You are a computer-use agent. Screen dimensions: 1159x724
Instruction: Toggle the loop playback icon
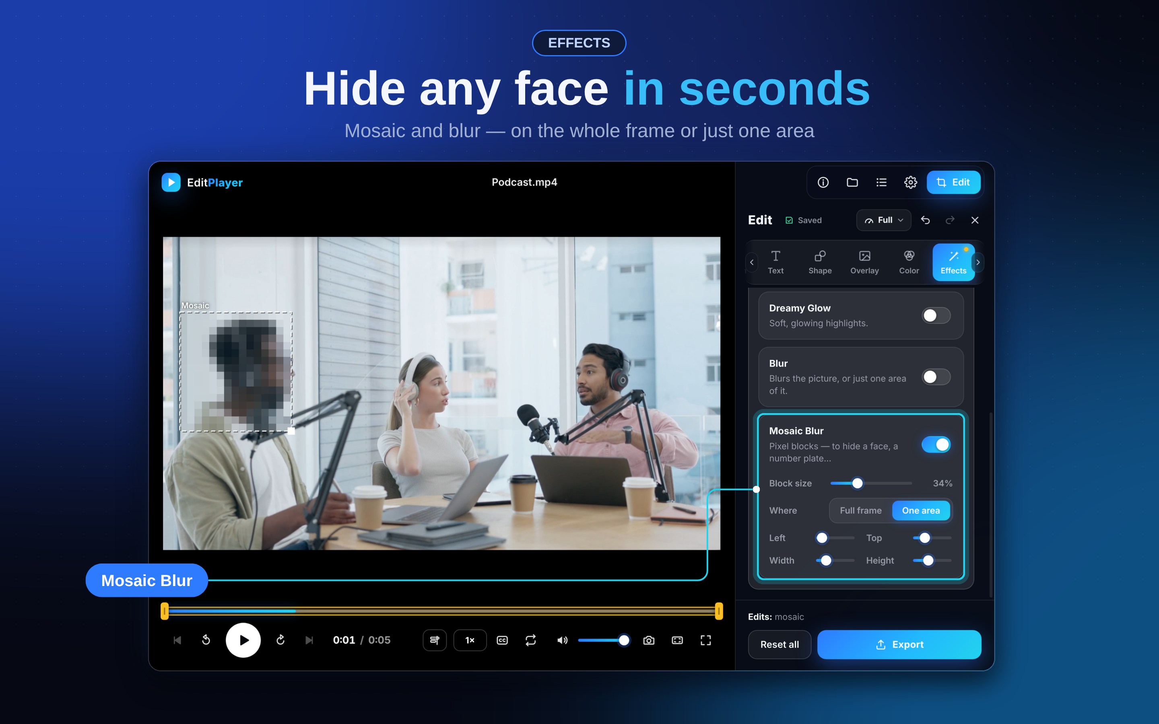(531, 640)
